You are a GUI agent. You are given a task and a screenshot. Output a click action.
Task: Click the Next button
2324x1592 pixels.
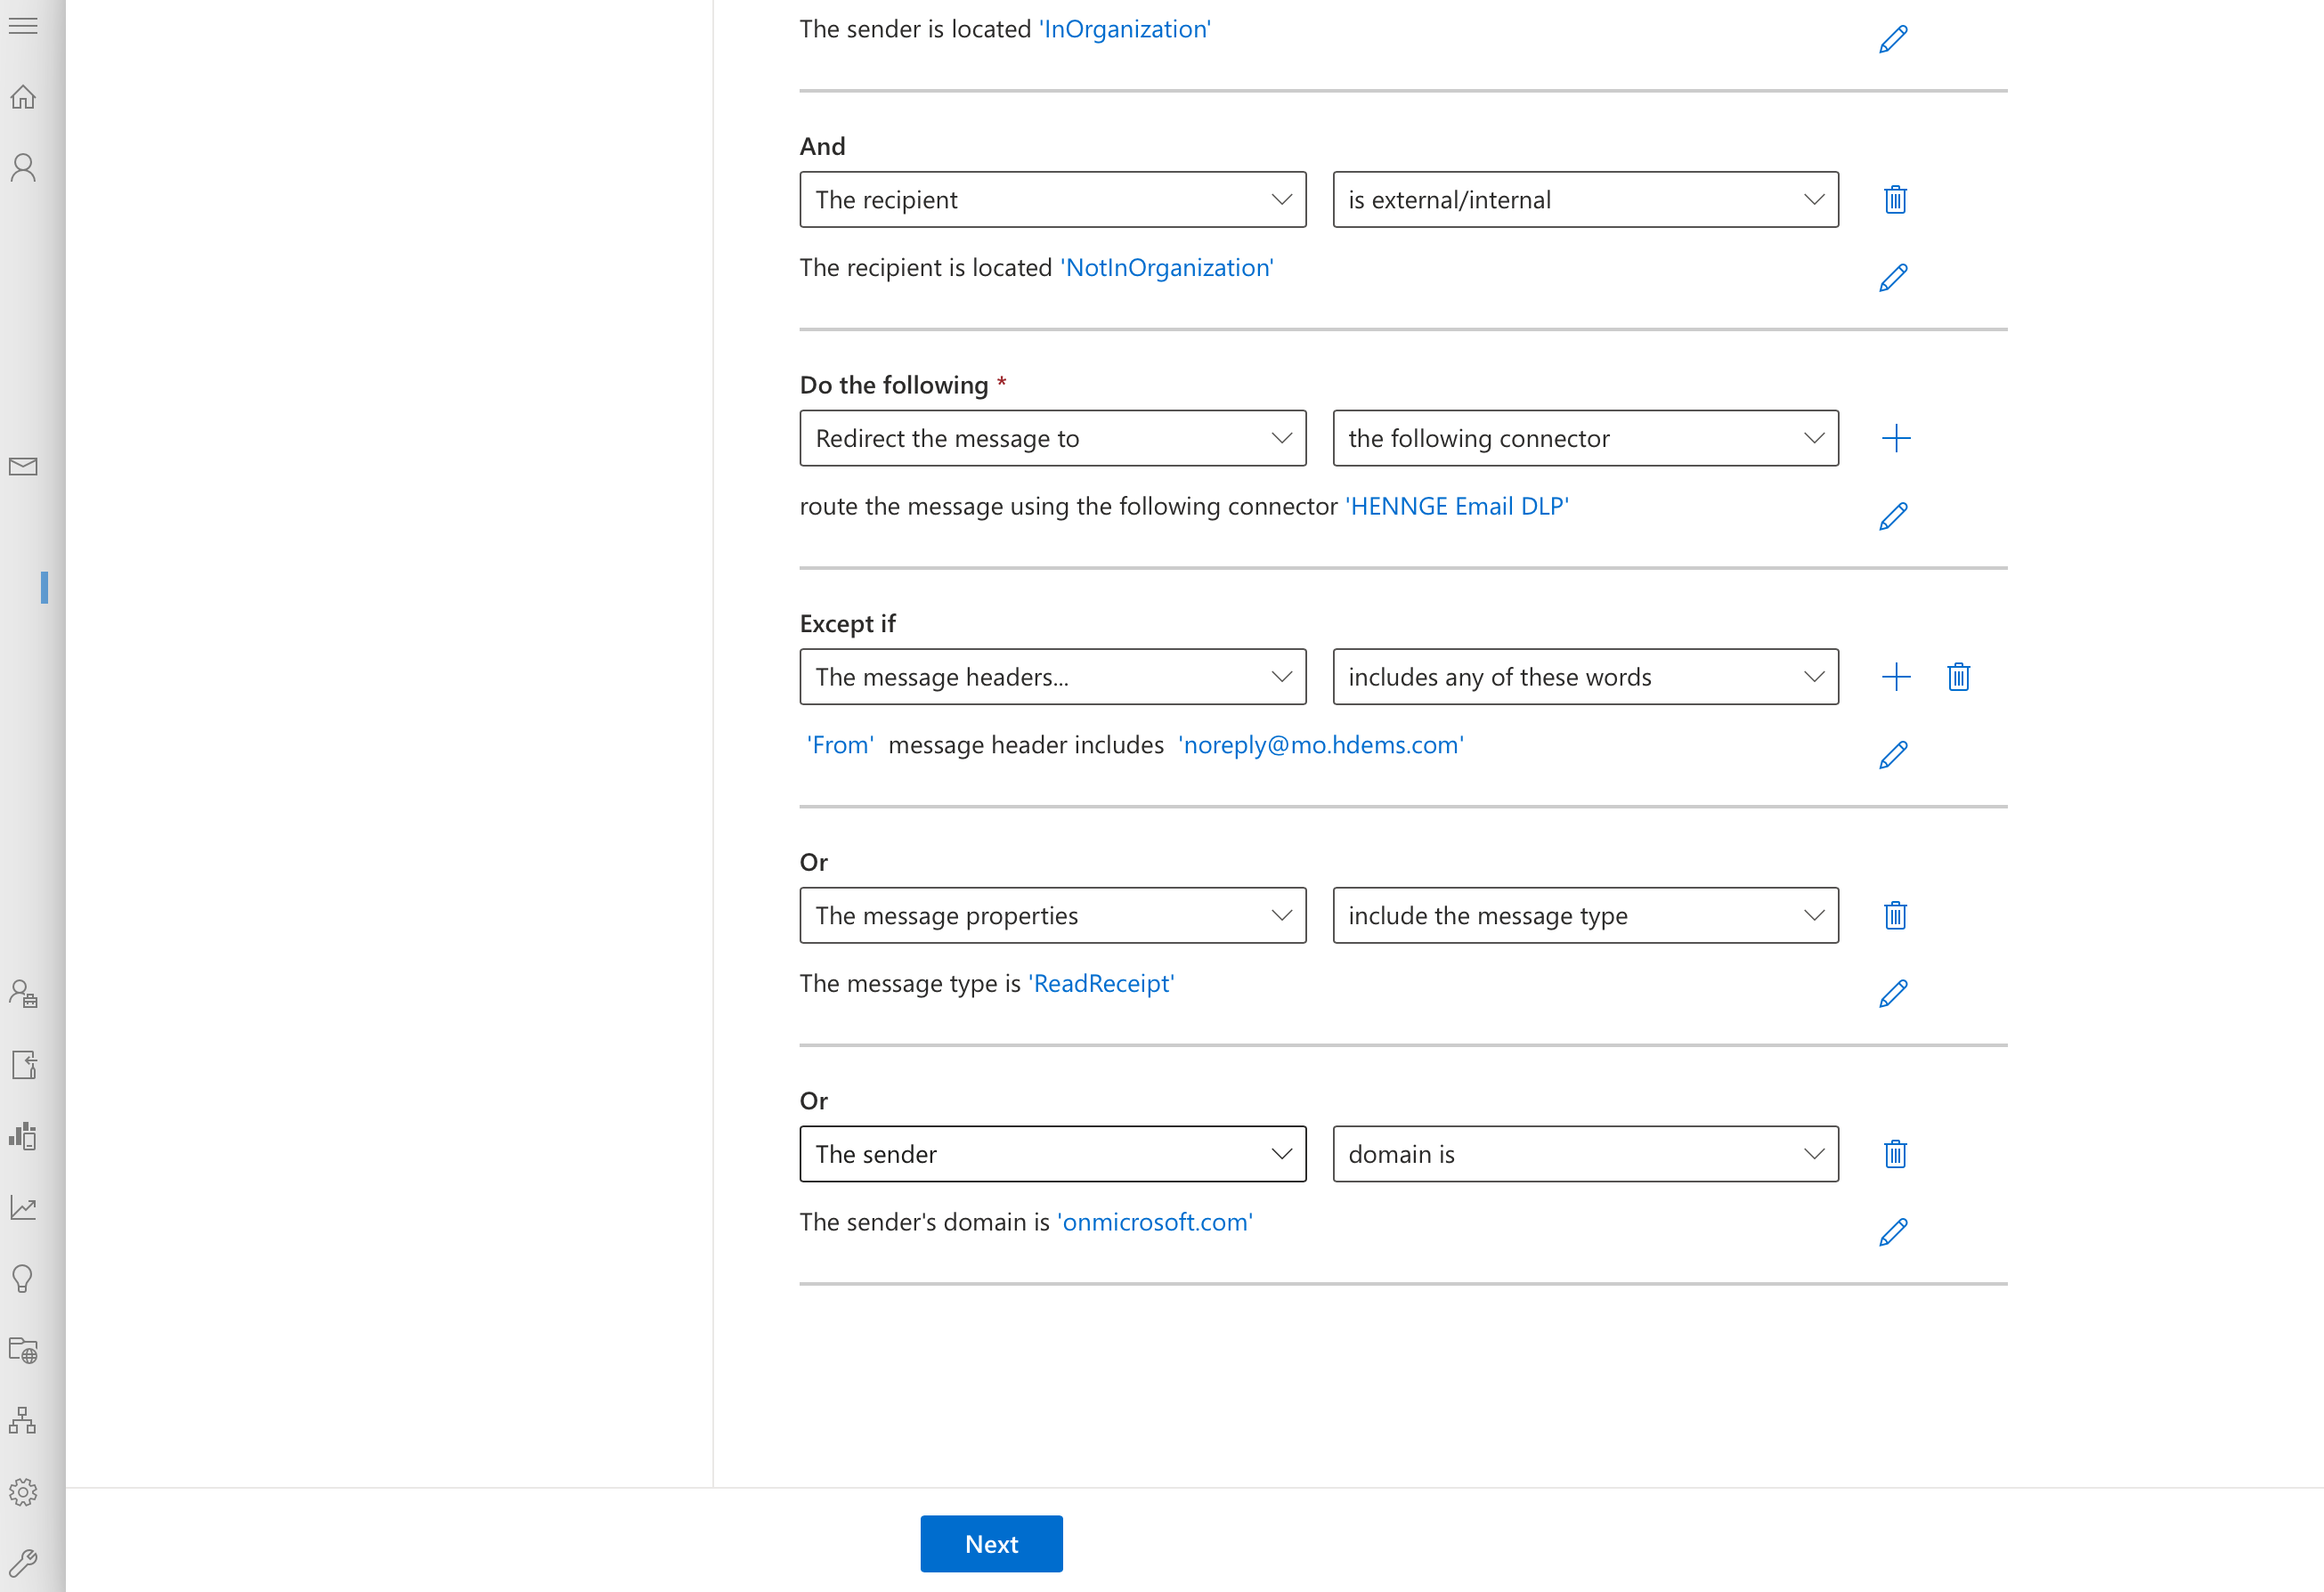click(x=991, y=1544)
